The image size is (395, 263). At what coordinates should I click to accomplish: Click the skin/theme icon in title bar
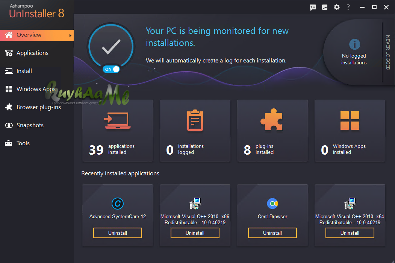click(x=325, y=7)
